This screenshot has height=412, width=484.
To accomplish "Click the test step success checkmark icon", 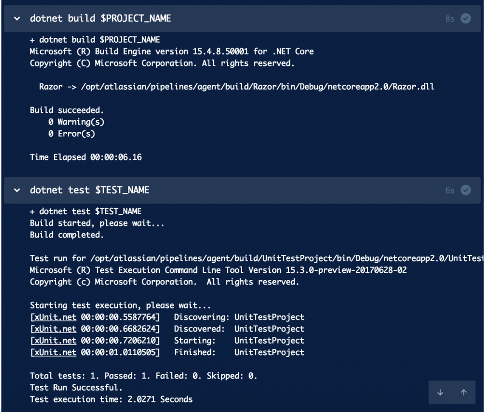I will pos(466,190).
